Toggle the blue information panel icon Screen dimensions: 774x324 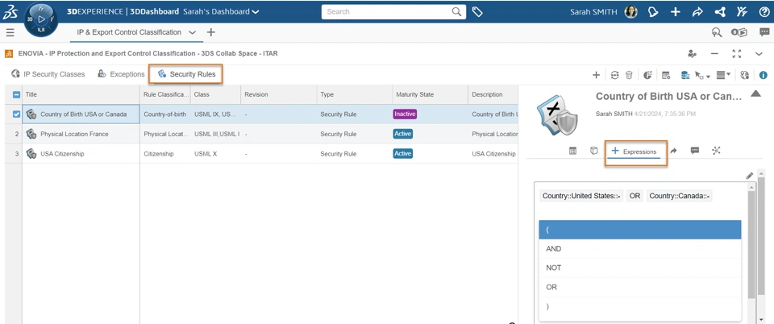tap(764, 75)
